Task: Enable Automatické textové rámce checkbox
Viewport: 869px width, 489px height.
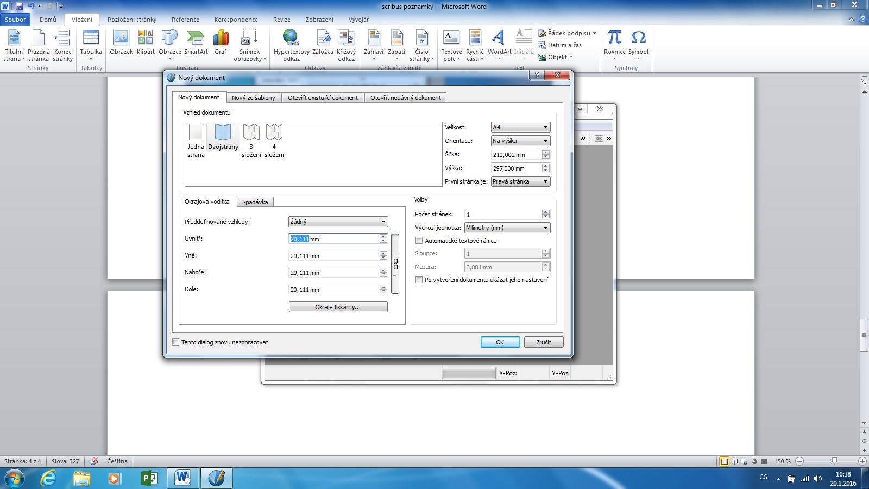Action: [x=419, y=241]
